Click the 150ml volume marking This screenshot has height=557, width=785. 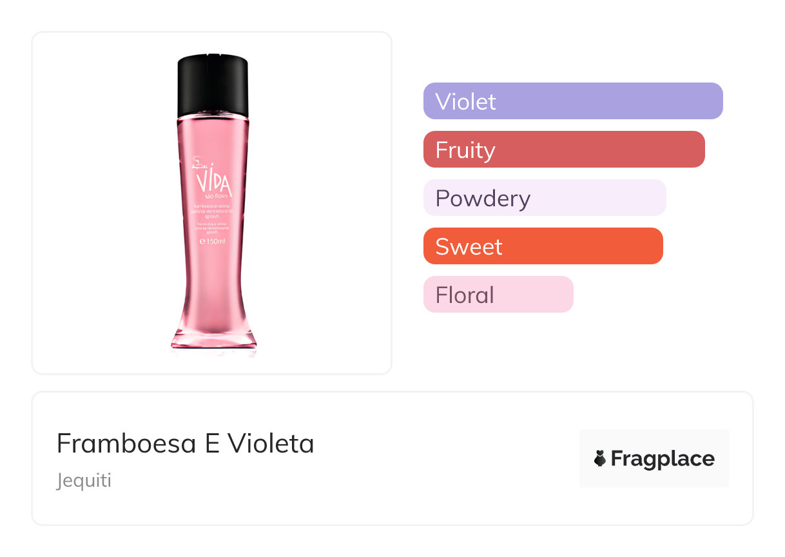click(215, 241)
